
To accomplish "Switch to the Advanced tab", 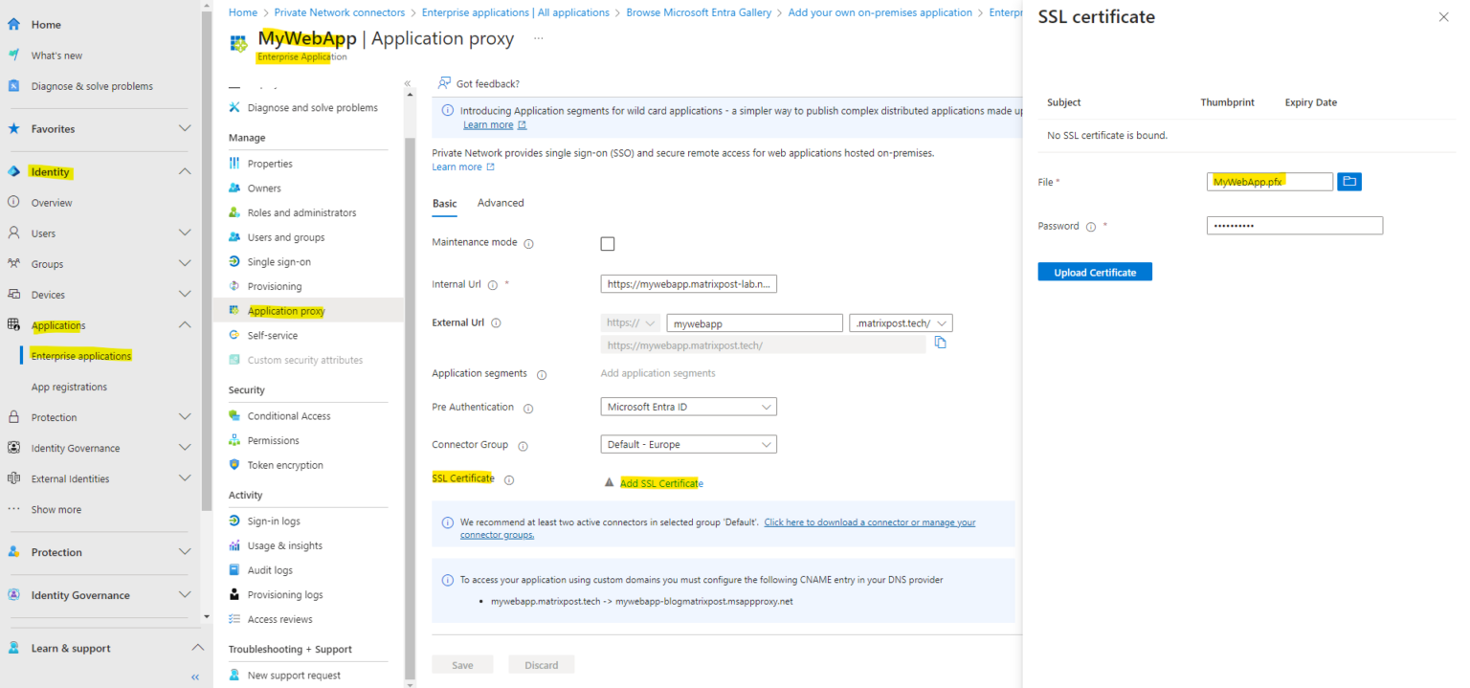I will click(x=500, y=202).
